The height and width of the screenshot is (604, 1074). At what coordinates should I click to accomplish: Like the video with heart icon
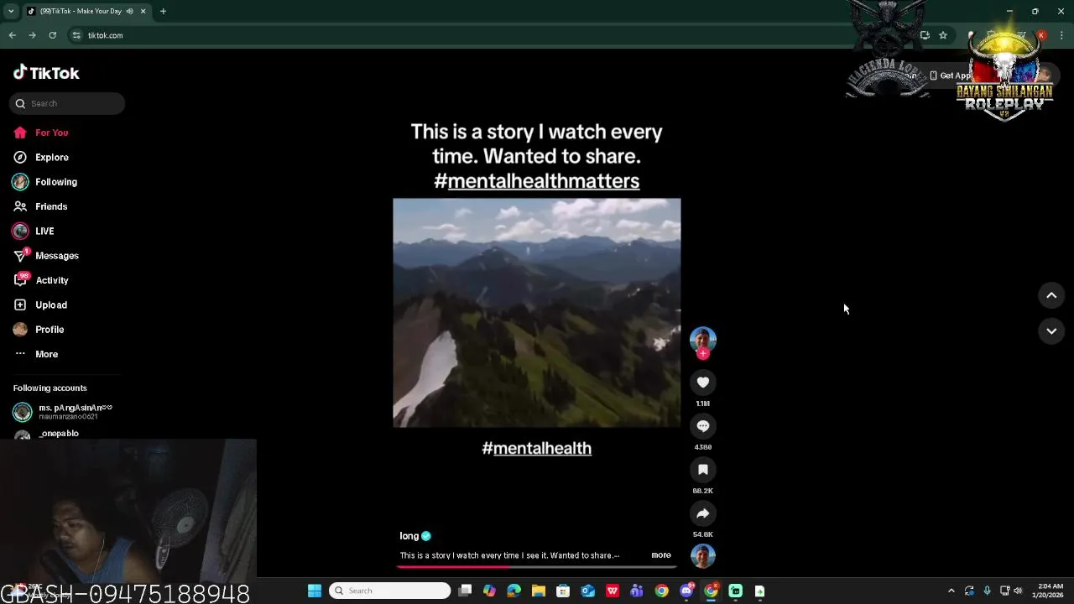tap(703, 383)
